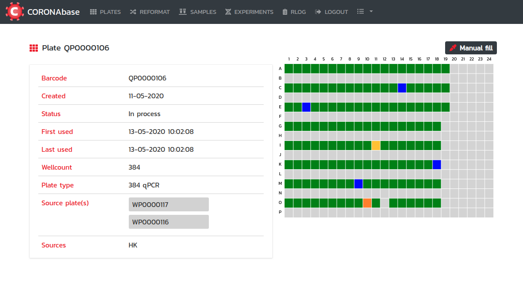This screenshot has height=284, width=523.
Task: Click the red grid icon beside plate title
Action: (34, 48)
